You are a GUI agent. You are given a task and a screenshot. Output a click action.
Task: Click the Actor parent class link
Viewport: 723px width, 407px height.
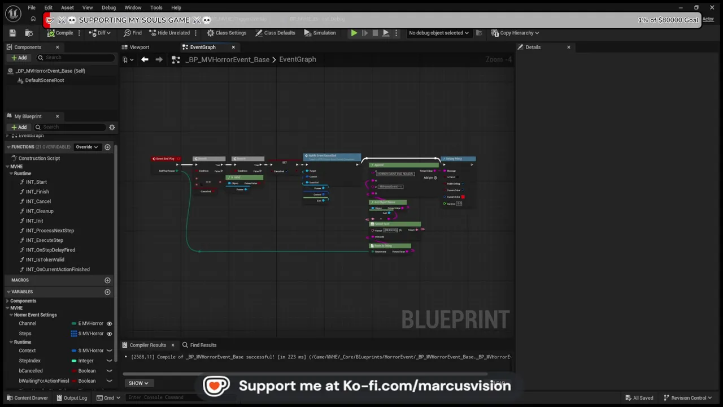pyautogui.click(x=708, y=19)
